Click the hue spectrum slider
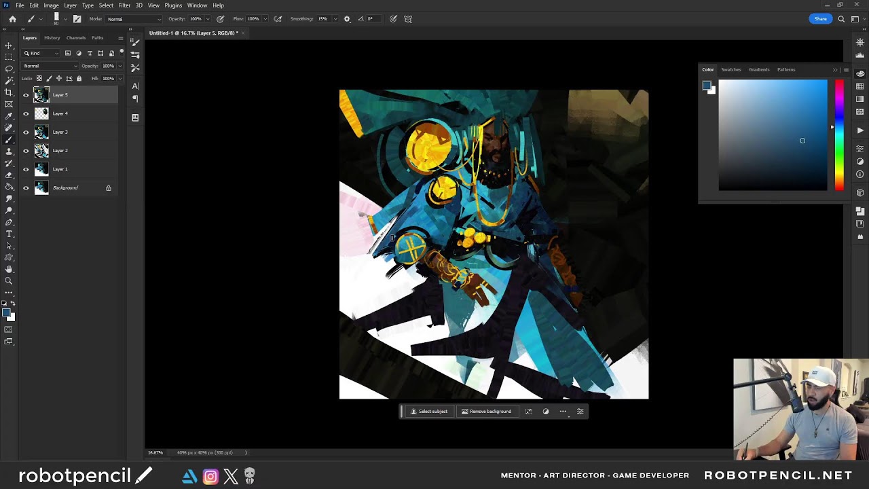The image size is (869, 489). pos(839,135)
